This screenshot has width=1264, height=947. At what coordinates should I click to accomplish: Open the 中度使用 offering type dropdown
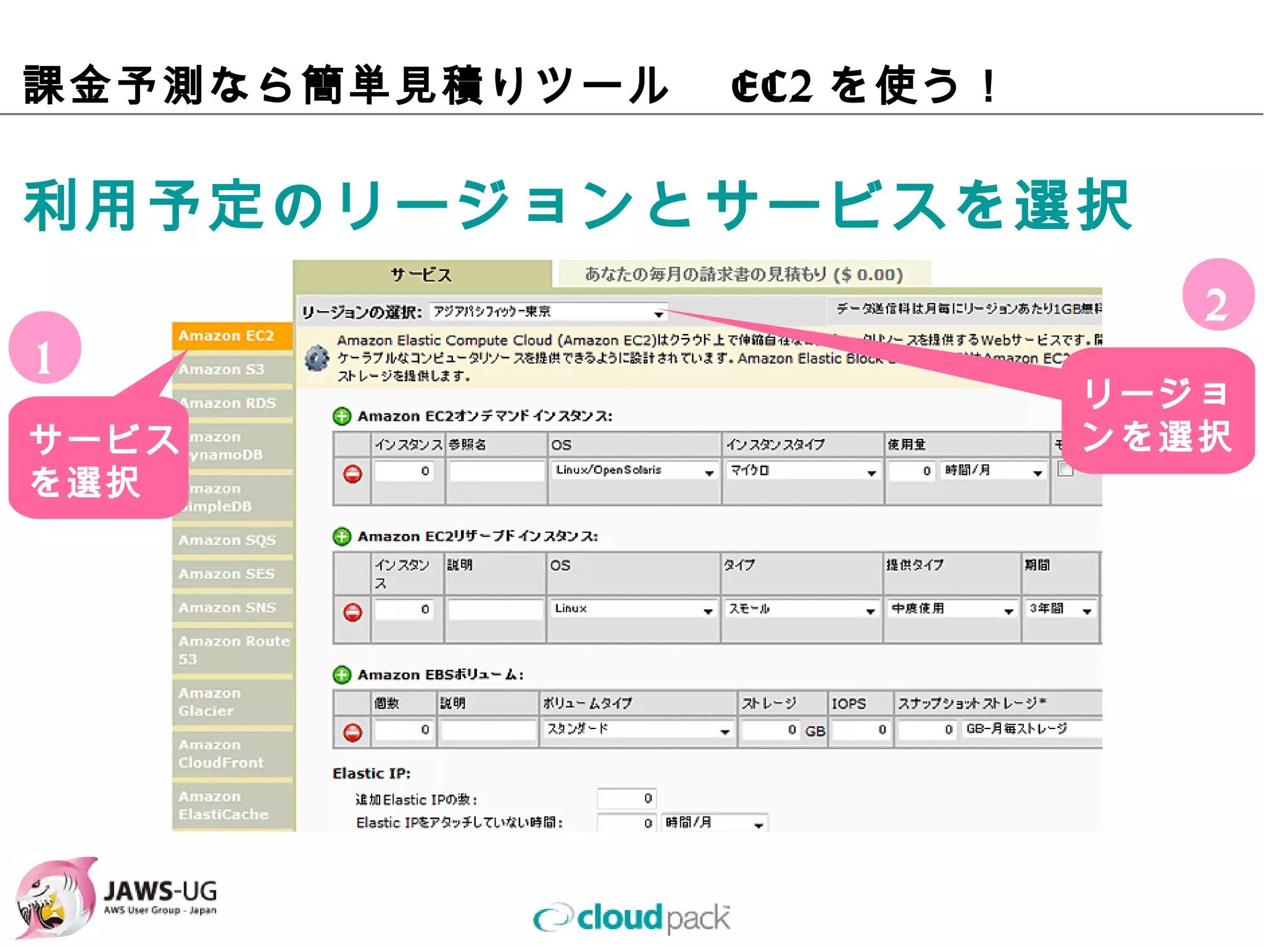pyautogui.click(x=952, y=609)
